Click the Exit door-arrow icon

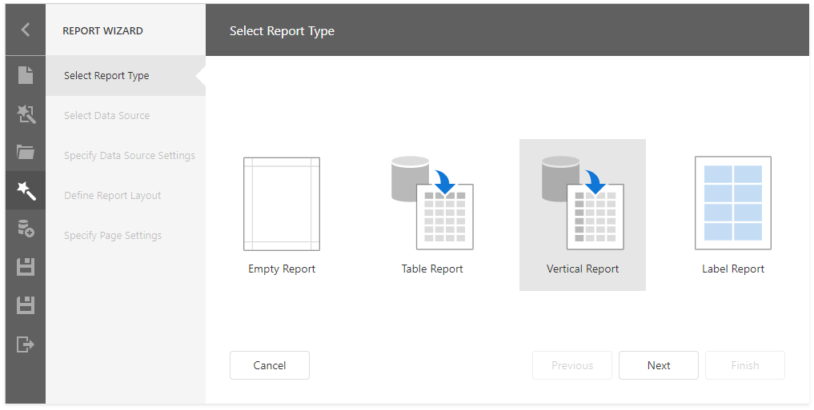(x=26, y=344)
